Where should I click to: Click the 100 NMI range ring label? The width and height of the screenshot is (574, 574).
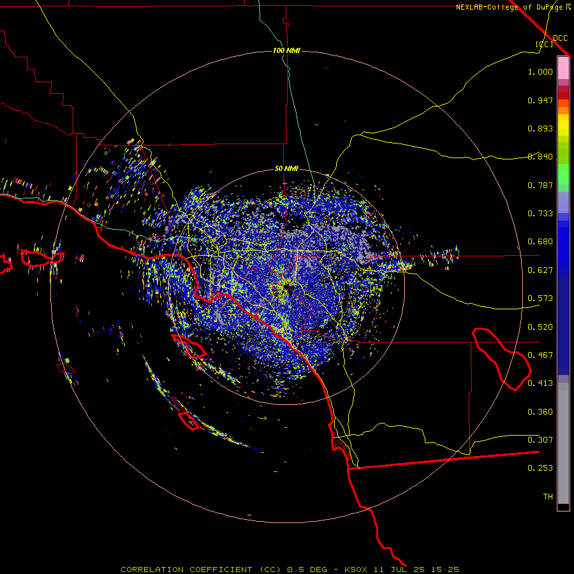coord(286,50)
